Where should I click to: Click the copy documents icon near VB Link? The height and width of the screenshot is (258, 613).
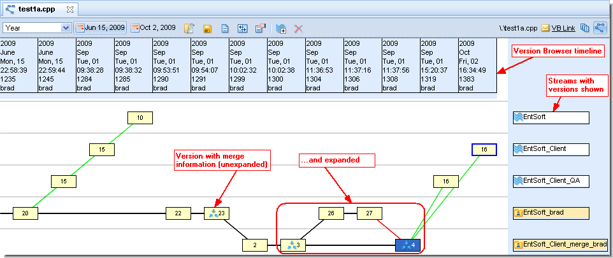pos(585,28)
